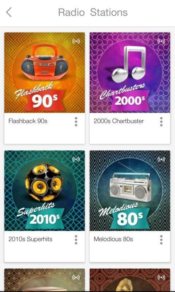The width and height of the screenshot is (175, 292).
Task: Tap broadcast icon on bottom-right partial station
Action: coord(161,277)
